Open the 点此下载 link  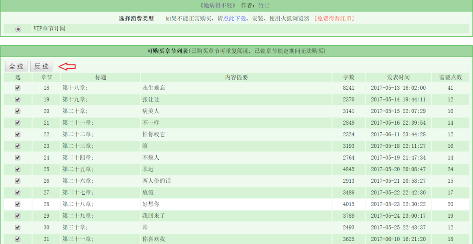coord(234,18)
